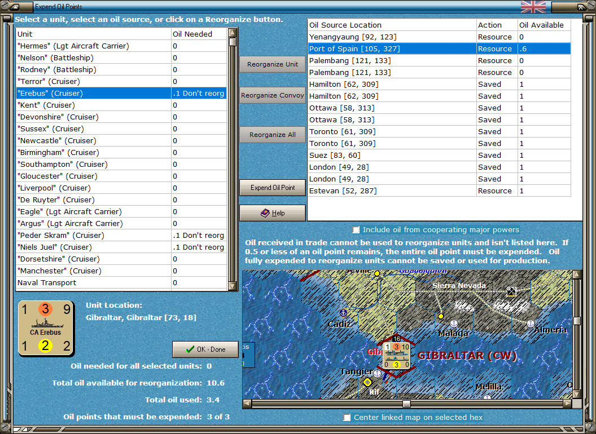This screenshot has width=596, height=434.
Task: Click the British flag icon in title bar
Action: pos(533,7)
